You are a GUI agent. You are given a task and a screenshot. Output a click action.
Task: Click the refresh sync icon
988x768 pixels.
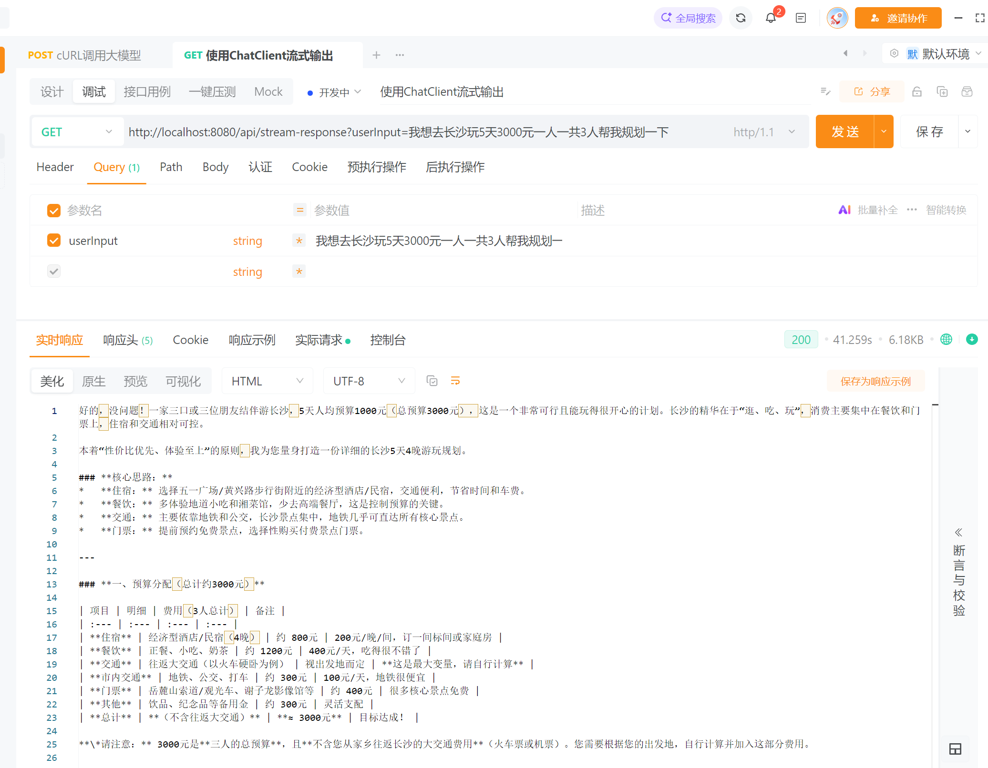pyautogui.click(x=740, y=18)
